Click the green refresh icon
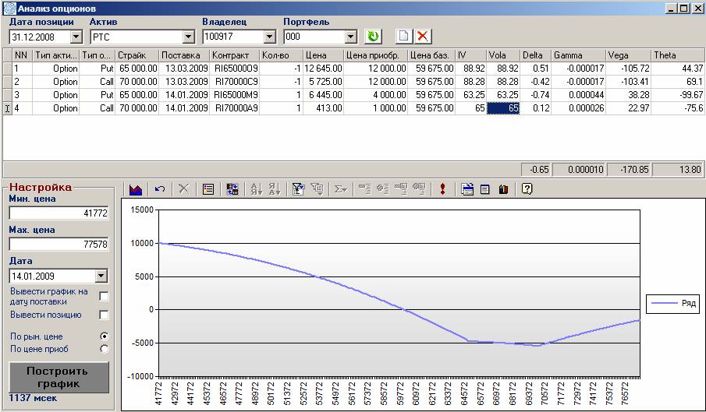 (373, 37)
